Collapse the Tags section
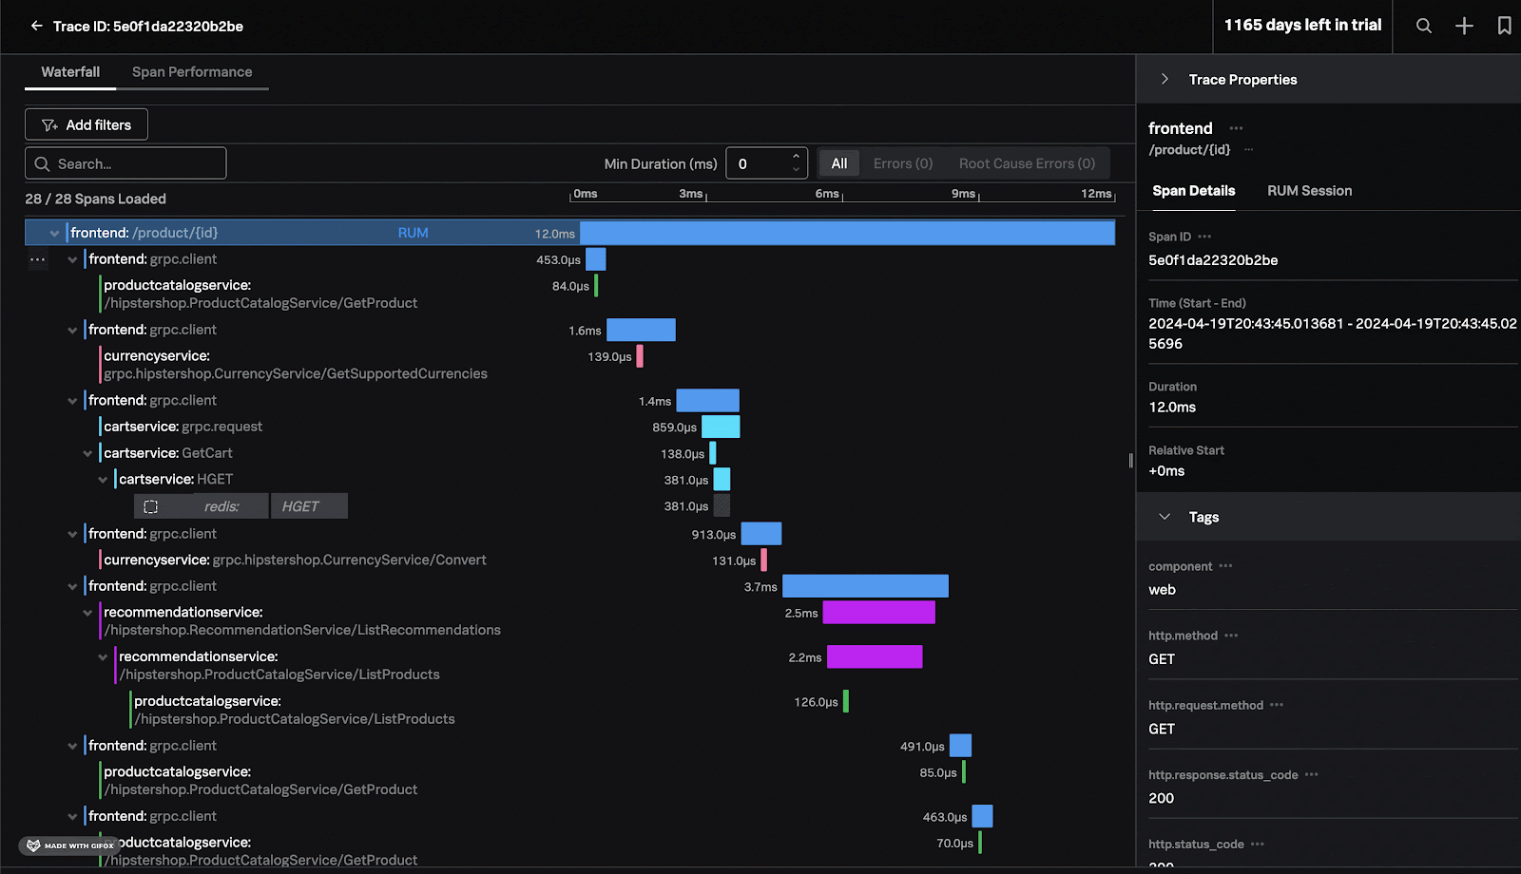This screenshot has height=874, width=1521. click(x=1164, y=516)
